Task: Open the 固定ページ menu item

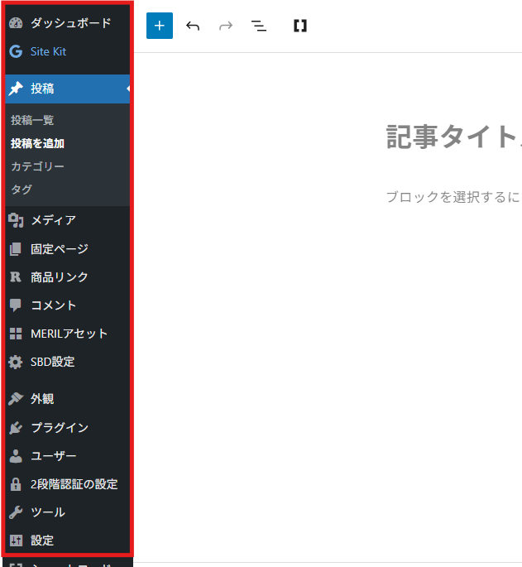Action: tap(60, 248)
